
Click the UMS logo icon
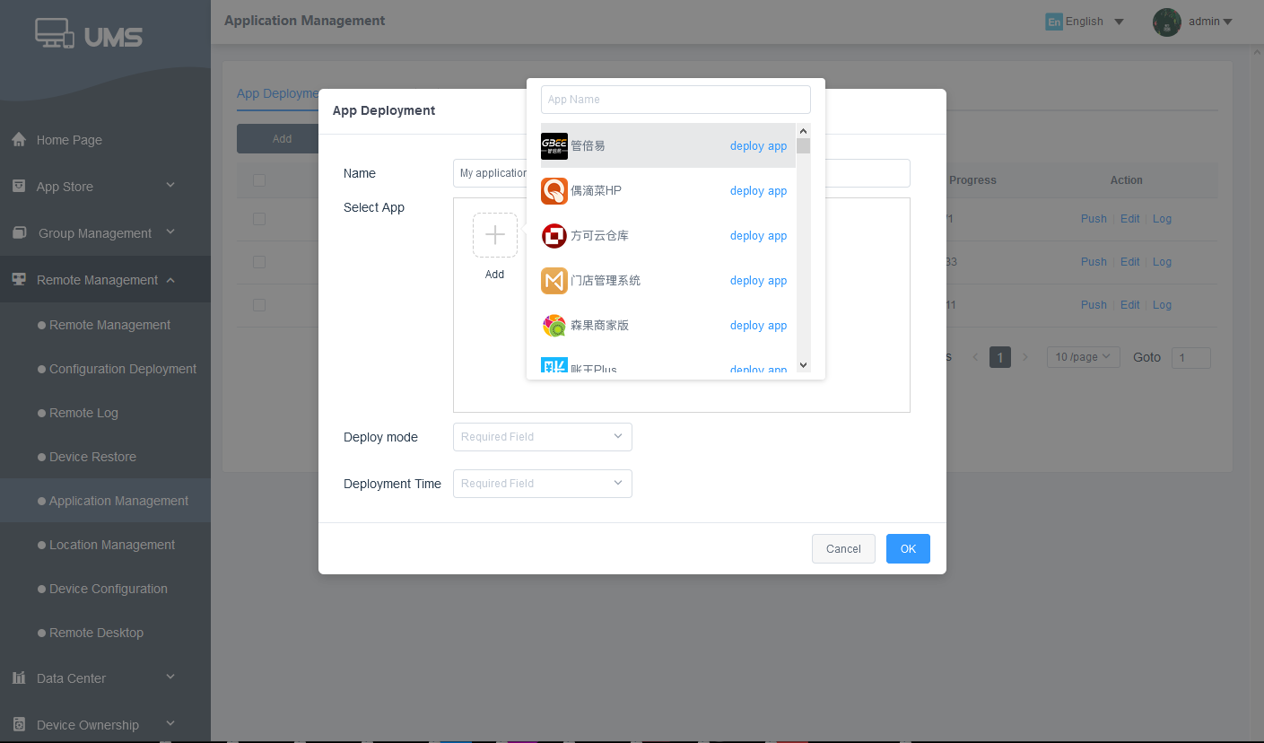coord(55,33)
